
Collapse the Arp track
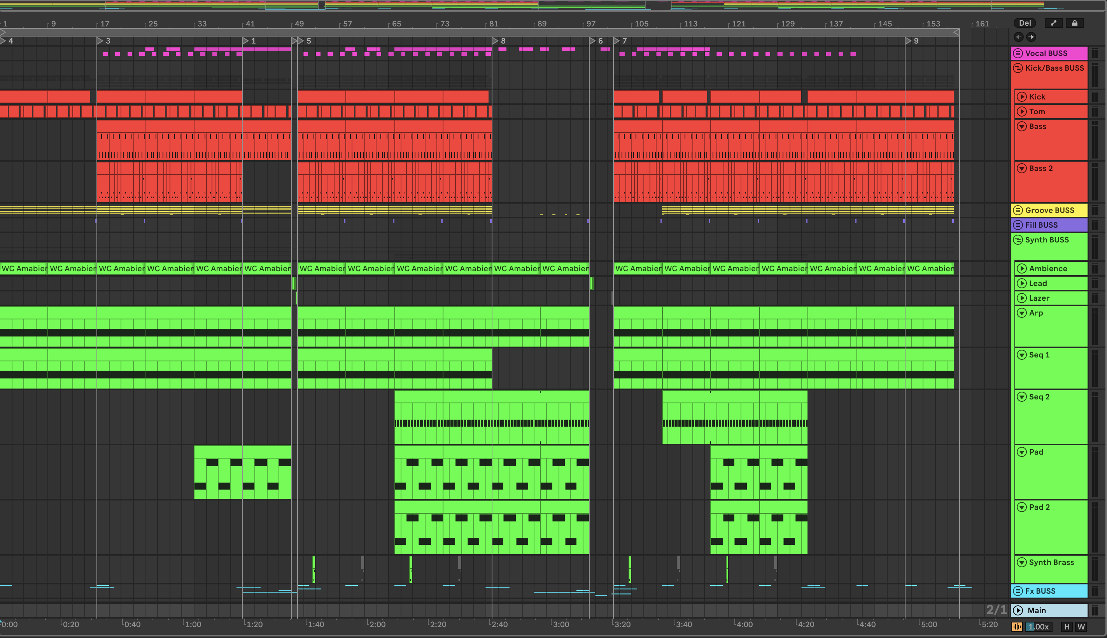point(1022,313)
